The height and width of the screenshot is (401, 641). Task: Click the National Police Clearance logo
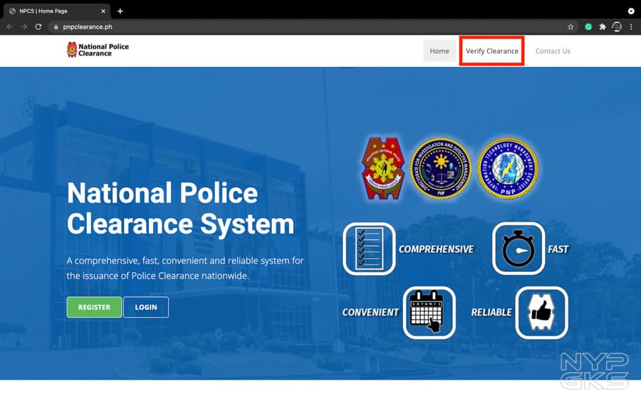98,50
